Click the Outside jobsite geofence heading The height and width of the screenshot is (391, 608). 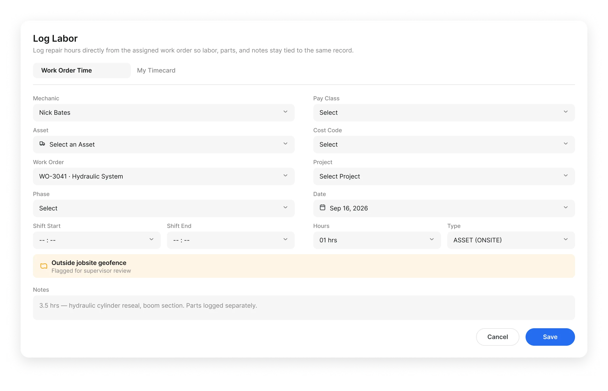tap(89, 263)
